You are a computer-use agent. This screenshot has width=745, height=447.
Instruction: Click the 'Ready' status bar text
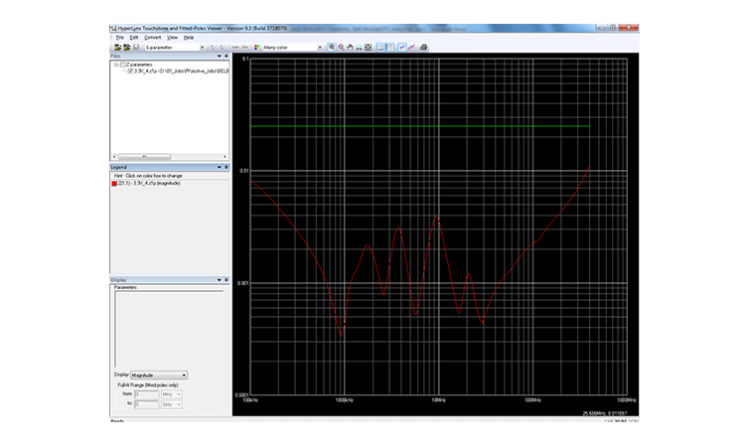tap(117, 421)
